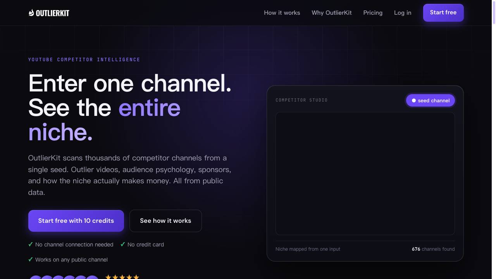Click the OutlierKit description paragraph
This screenshot has height=279, width=496.
(130, 175)
